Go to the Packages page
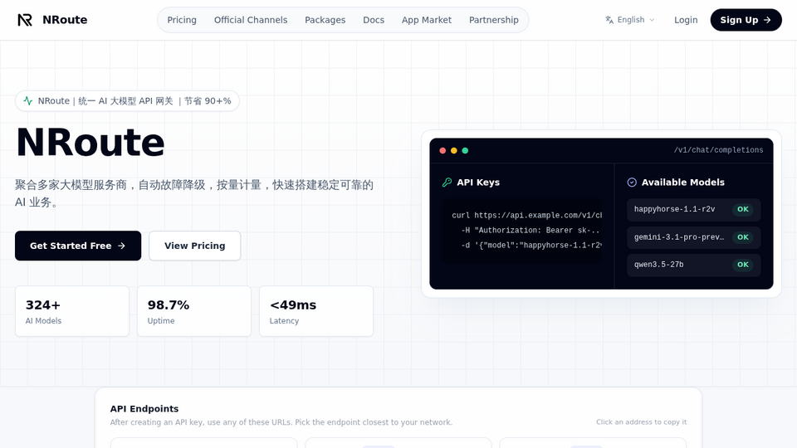 click(x=325, y=20)
